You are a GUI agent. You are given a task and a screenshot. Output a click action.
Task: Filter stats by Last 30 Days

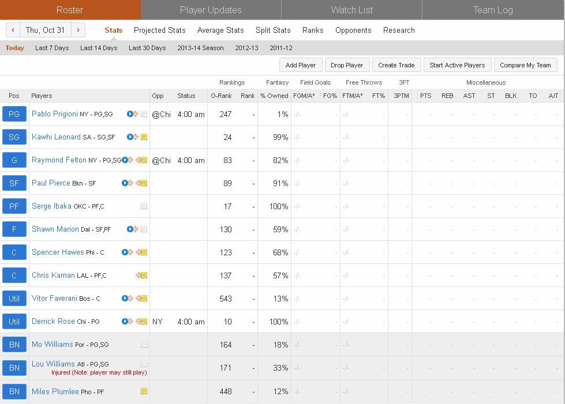point(147,48)
